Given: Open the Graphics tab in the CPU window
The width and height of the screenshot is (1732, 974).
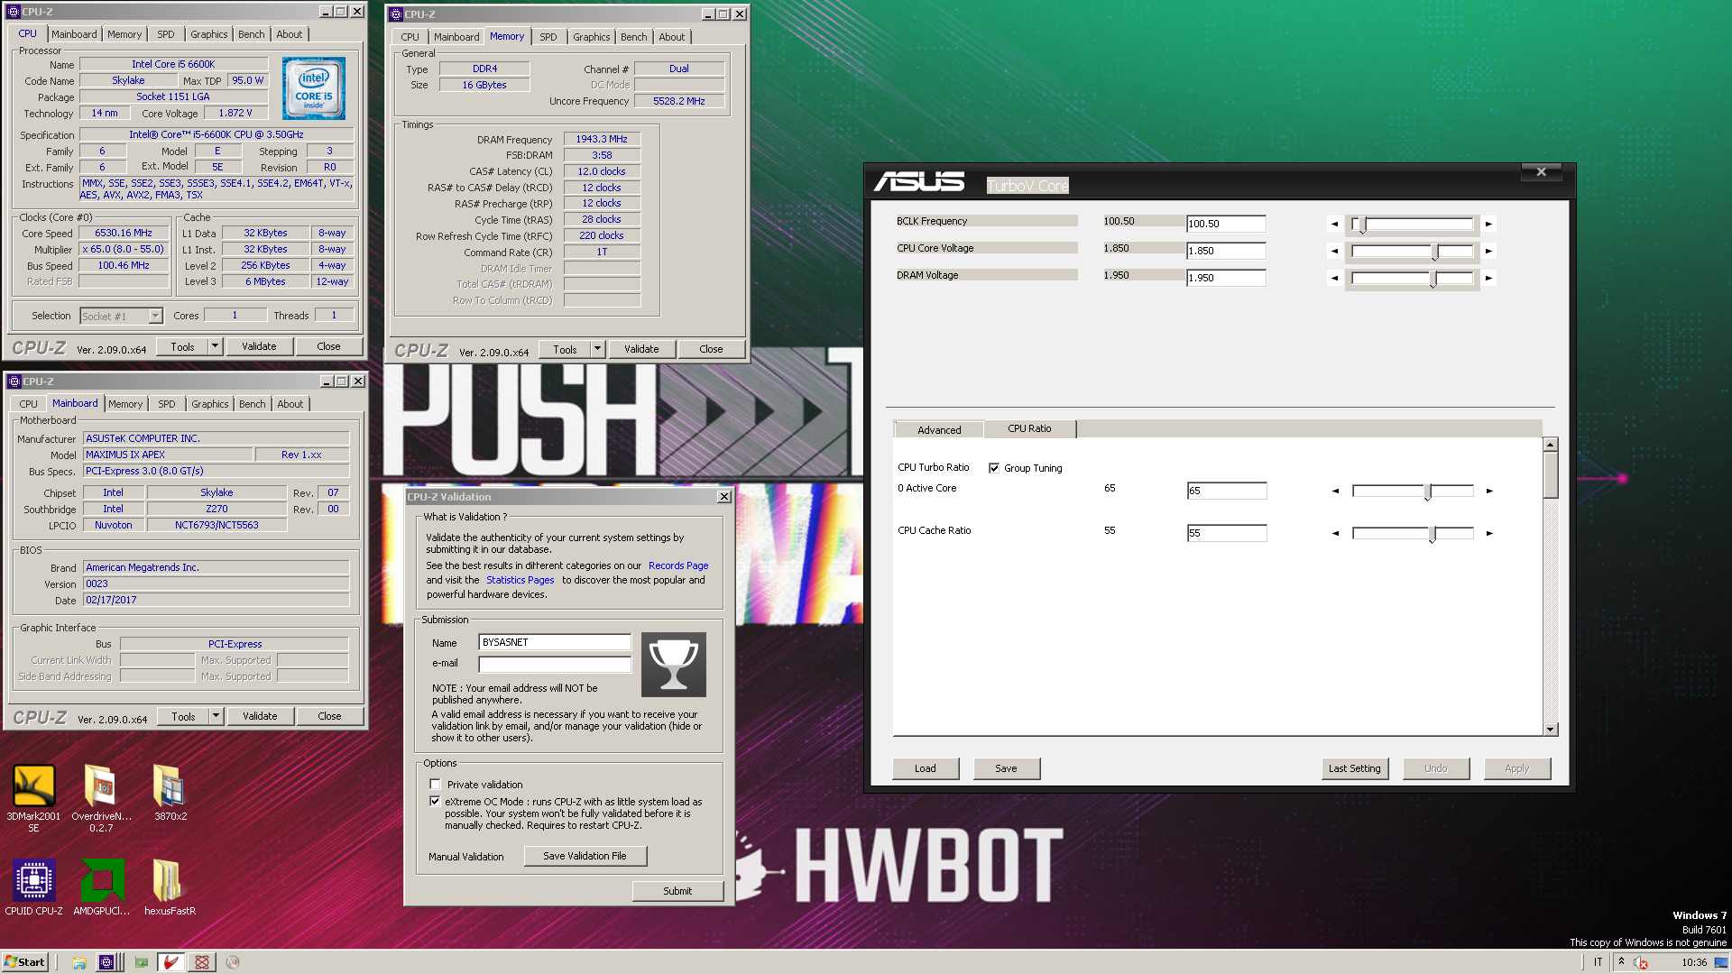Looking at the screenshot, I should pos(209,34).
